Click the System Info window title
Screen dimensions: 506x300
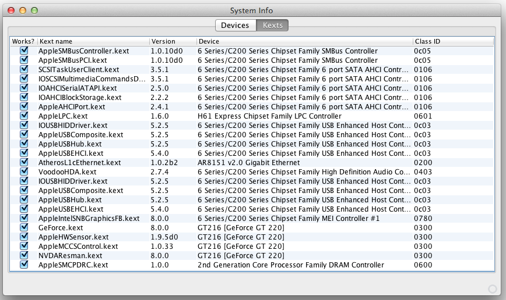(251, 10)
